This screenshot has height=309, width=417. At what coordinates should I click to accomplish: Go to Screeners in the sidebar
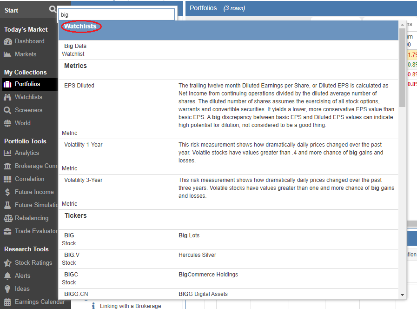pos(28,110)
